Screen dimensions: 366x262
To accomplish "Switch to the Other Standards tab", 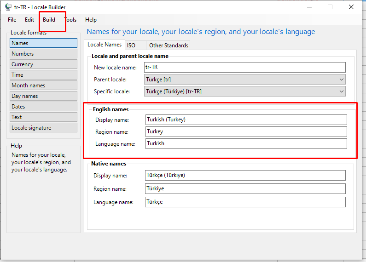I will (168, 46).
